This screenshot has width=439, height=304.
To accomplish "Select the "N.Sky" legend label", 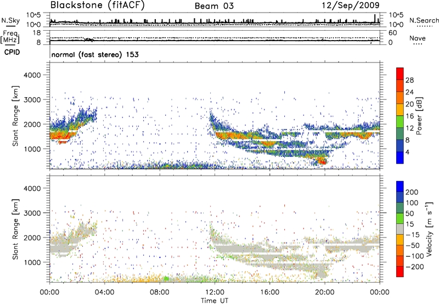I will point(10,20).
